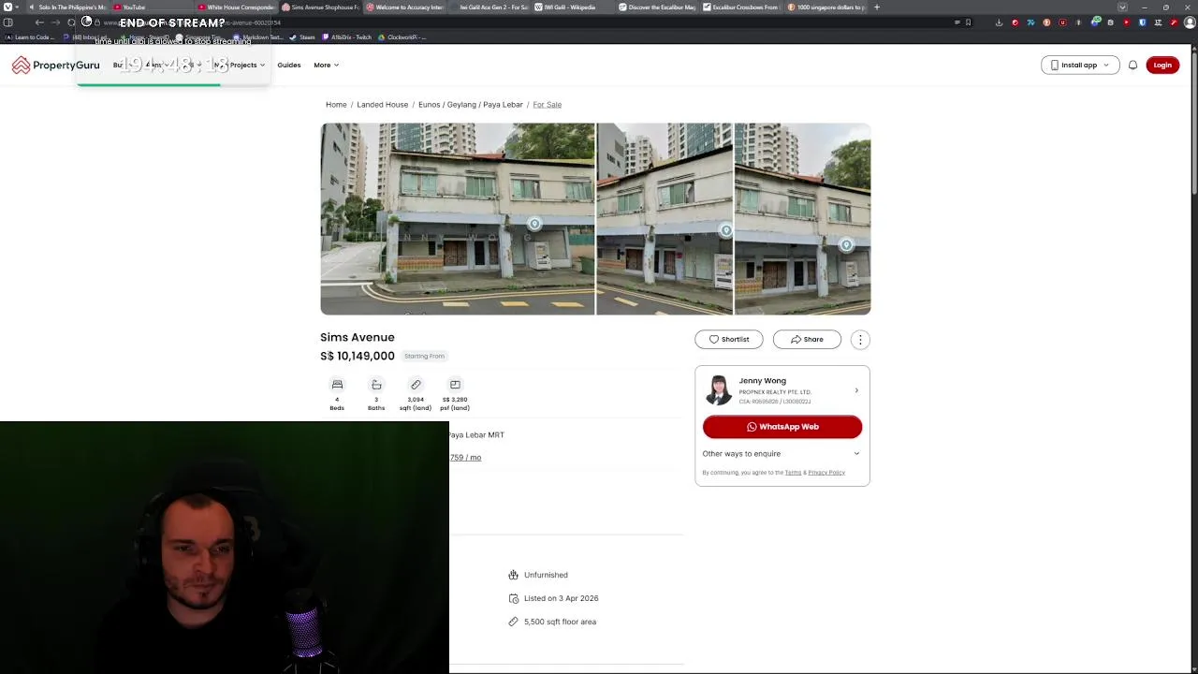Screen dimensions: 1198x674
Task: Click the Listed on calendar icon
Action: click(x=513, y=598)
